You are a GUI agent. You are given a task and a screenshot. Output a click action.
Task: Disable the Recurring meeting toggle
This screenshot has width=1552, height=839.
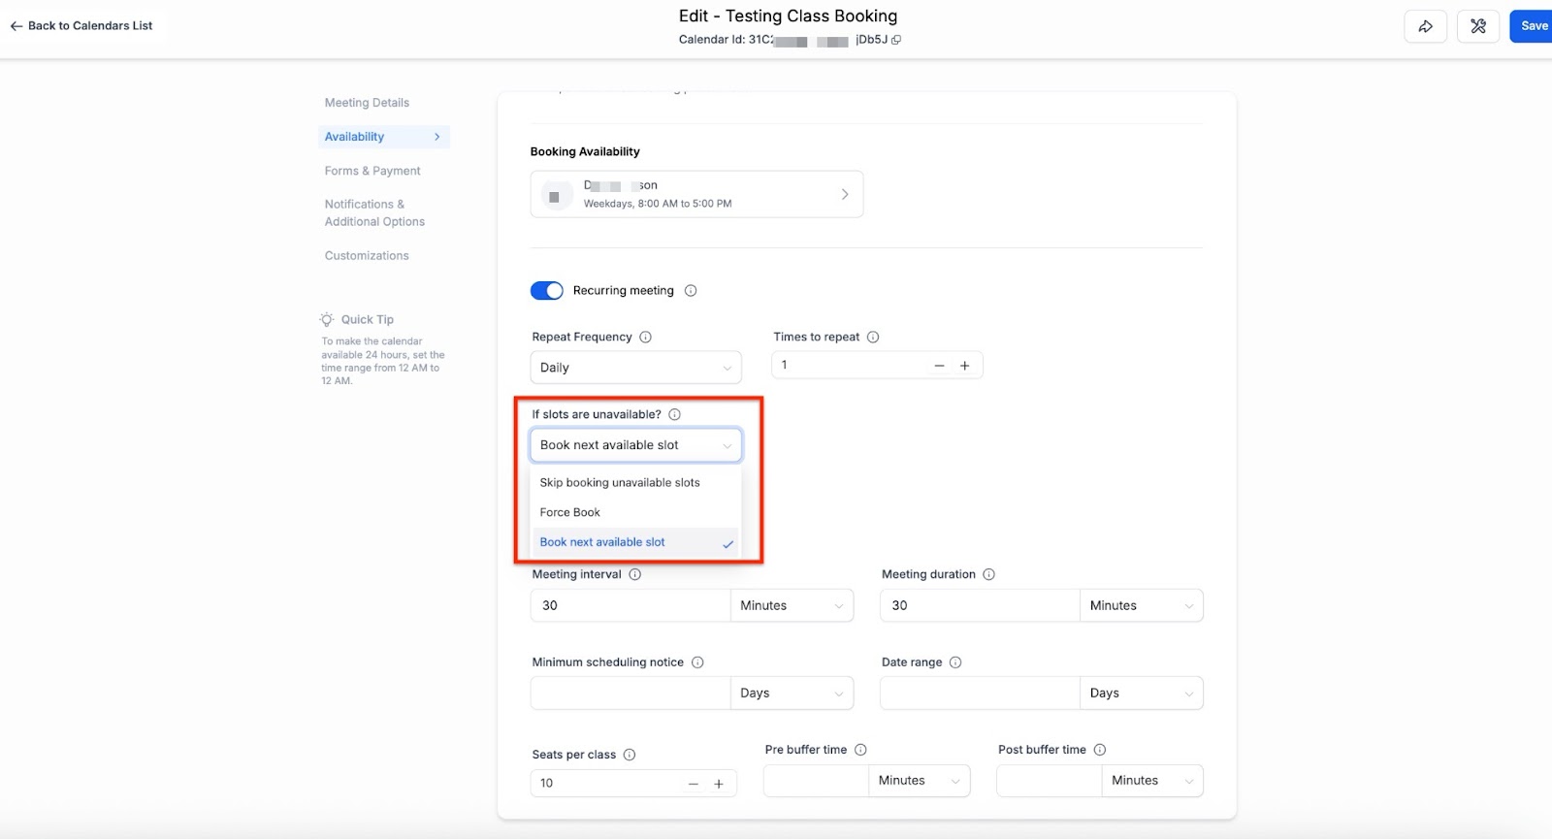tap(547, 291)
